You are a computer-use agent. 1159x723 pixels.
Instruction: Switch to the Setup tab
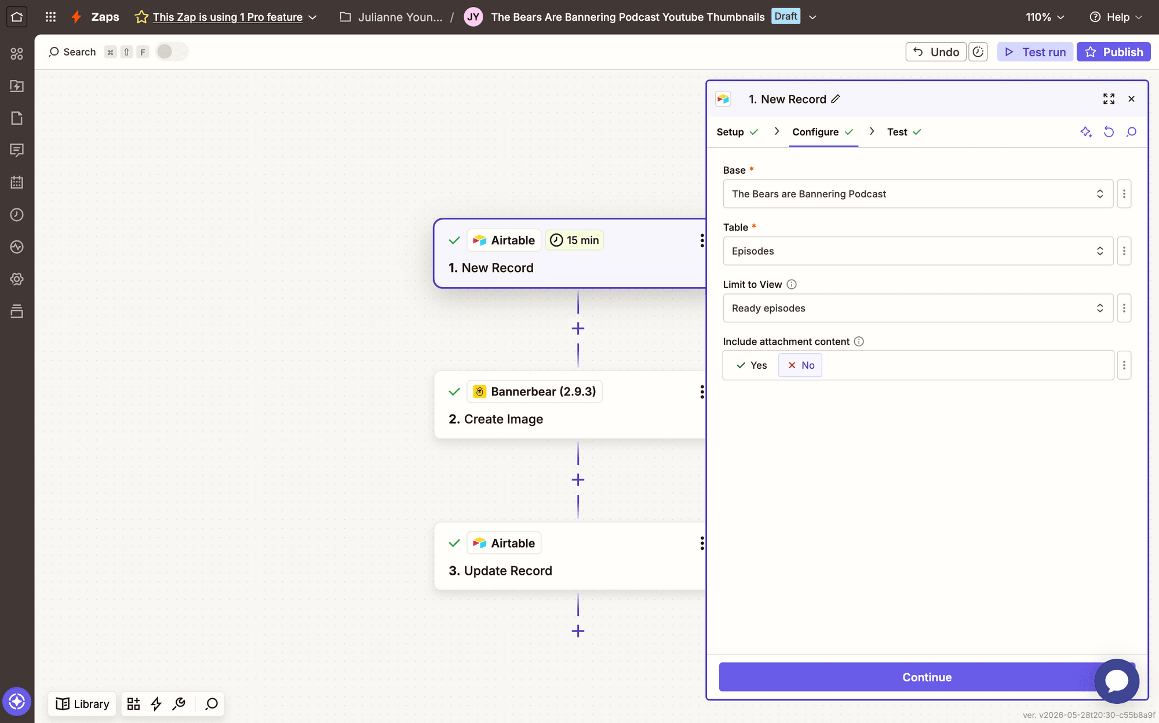pos(737,132)
